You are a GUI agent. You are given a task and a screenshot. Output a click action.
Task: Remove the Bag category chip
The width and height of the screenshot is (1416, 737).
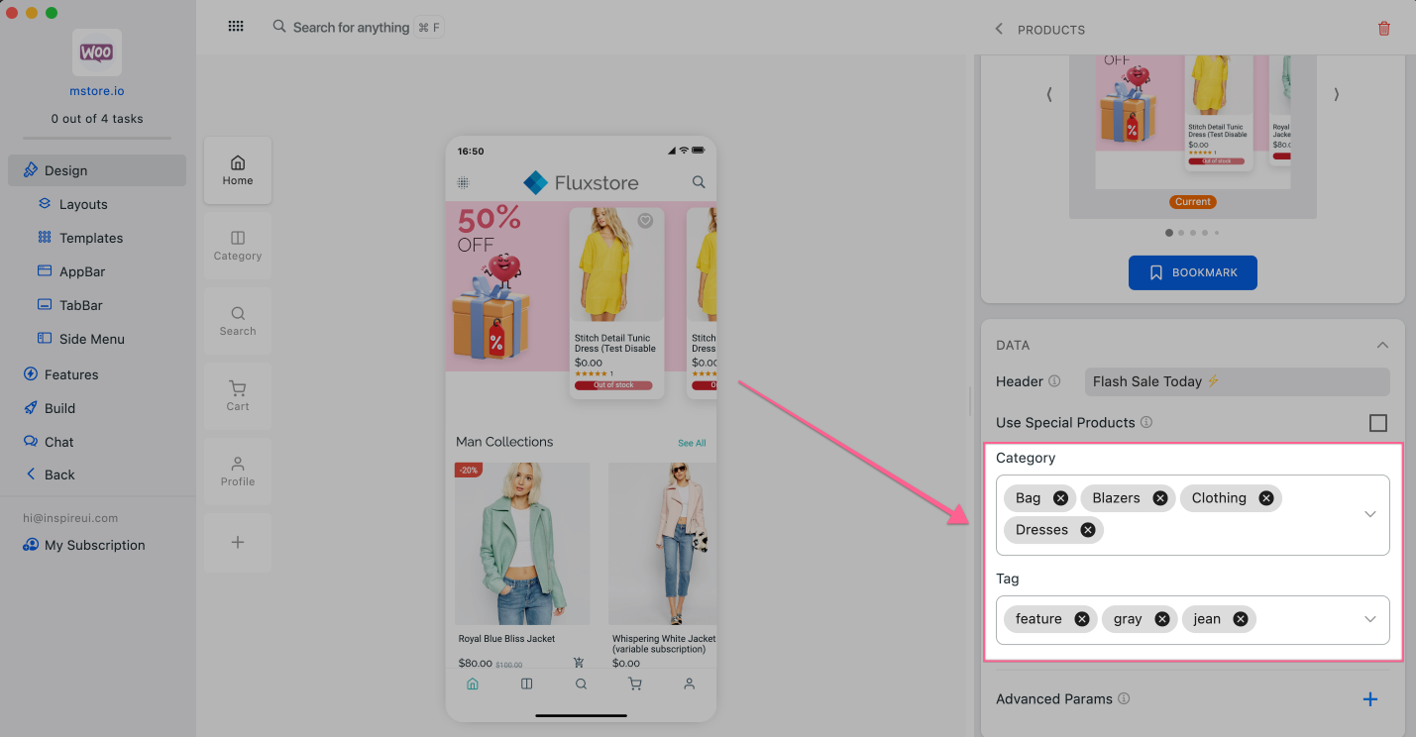1060,498
